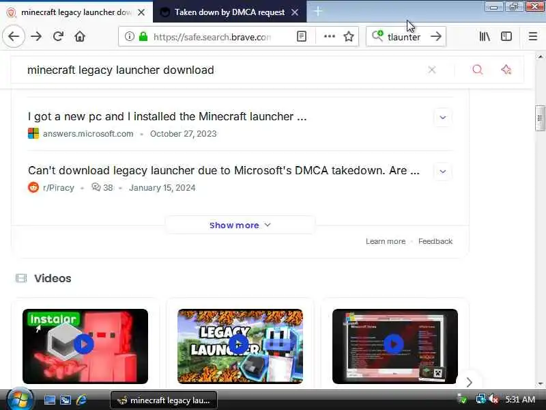The width and height of the screenshot is (546, 410).
Task: Click the muted volume tray icon
Action: point(493,399)
